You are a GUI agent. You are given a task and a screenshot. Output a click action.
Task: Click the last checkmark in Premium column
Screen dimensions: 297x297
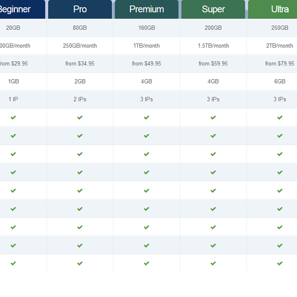[x=146, y=263]
